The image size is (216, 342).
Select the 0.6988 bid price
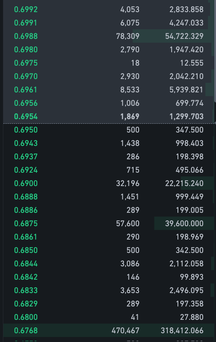pyautogui.click(x=26, y=36)
